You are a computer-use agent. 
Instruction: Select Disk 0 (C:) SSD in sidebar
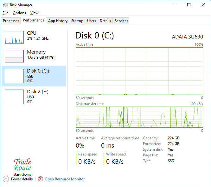tap(34, 76)
